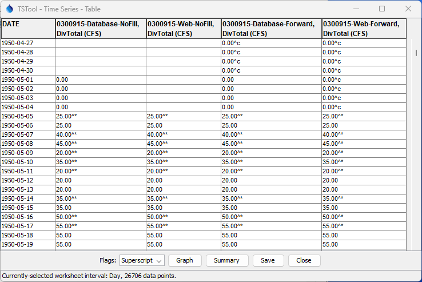Select Database-NoFill 20.00^* on 1950-05-11
The width and height of the screenshot is (422, 282).
click(101, 171)
